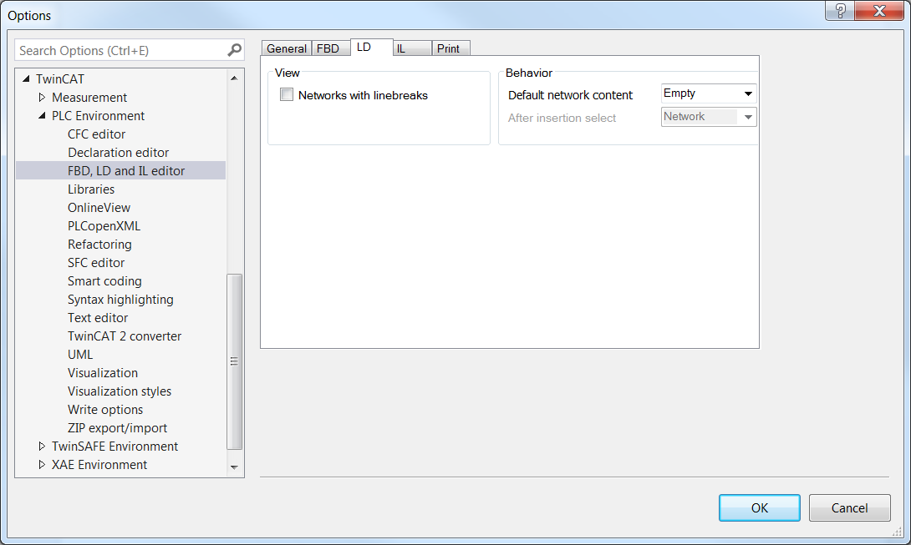This screenshot has width=911, height=545.
Task: Select the LD tab
Action: (372, 47)
